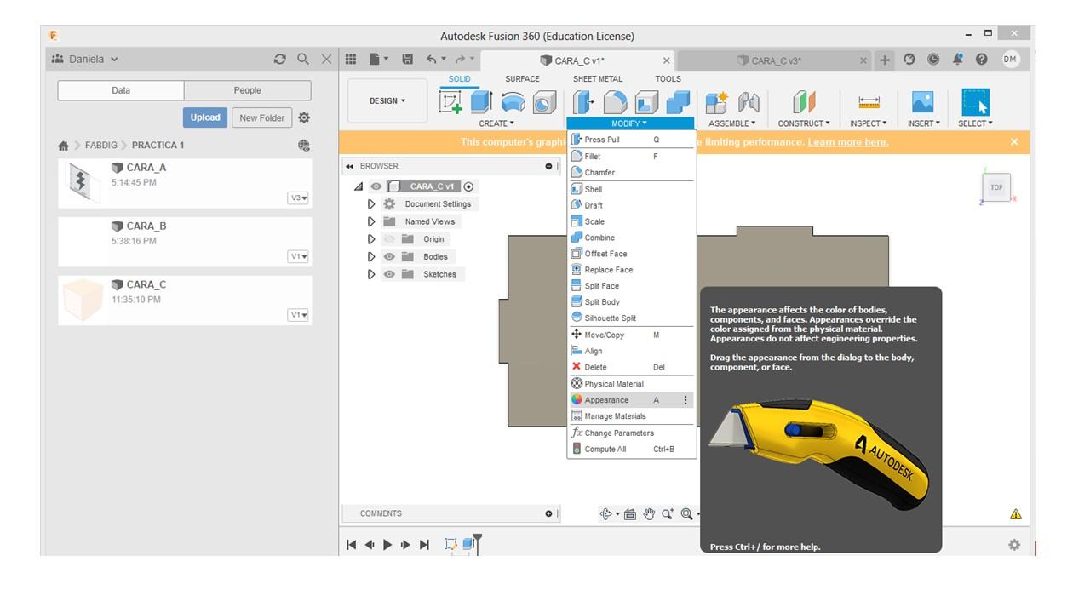Viewport: 1090px width, 613px height.
Task: Click the New Component icon in Assemble
Action: 717,102
